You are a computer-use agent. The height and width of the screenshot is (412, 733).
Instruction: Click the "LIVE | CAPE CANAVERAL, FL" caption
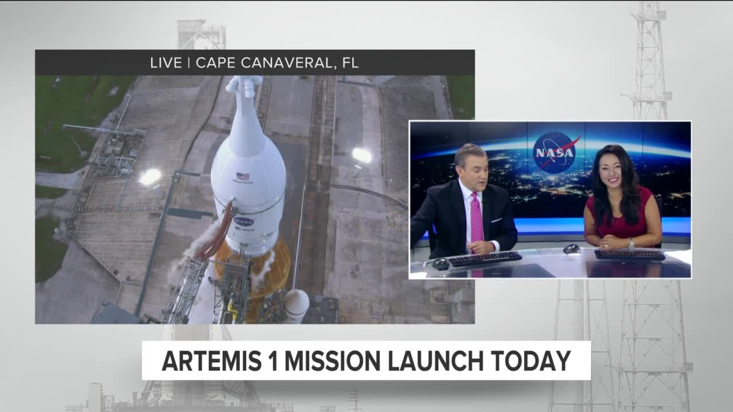pos(255,63)
